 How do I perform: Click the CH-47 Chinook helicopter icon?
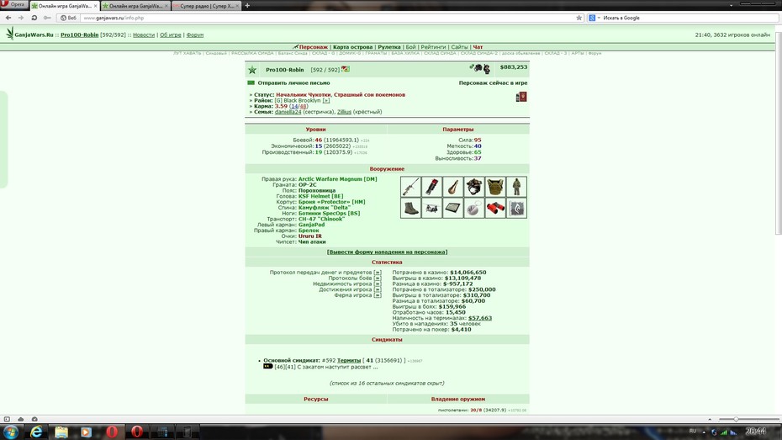[x=432, y=208]
